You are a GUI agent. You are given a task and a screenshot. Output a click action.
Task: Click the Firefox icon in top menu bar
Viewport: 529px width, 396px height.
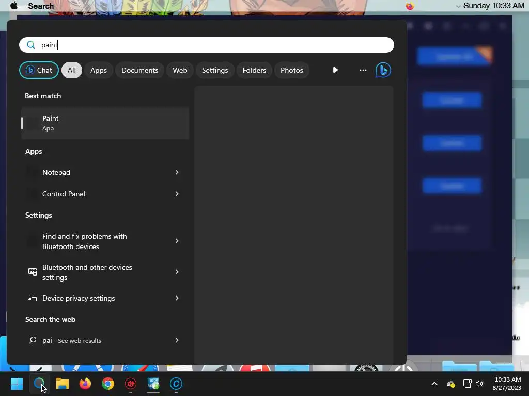(x=410, y=6)
